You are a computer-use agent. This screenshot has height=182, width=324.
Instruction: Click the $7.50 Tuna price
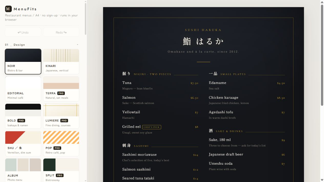click(194, 83)
